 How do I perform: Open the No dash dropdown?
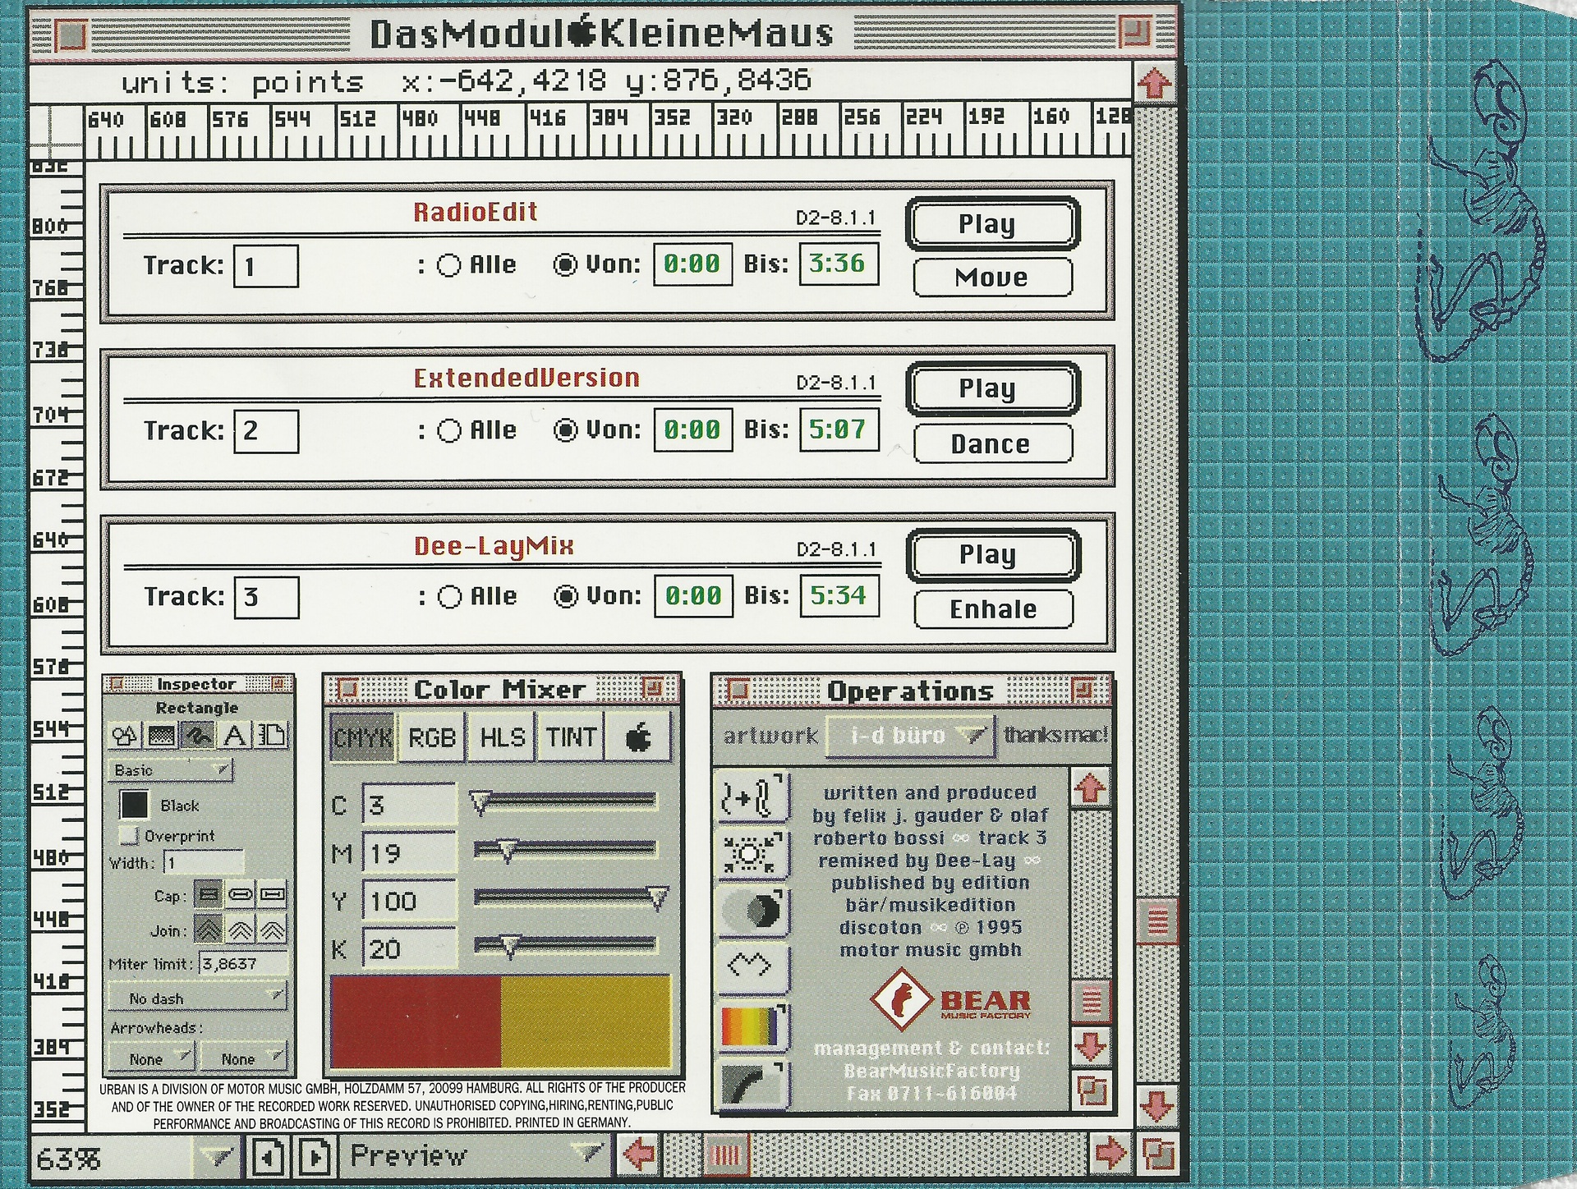click(x=197, y=998)
